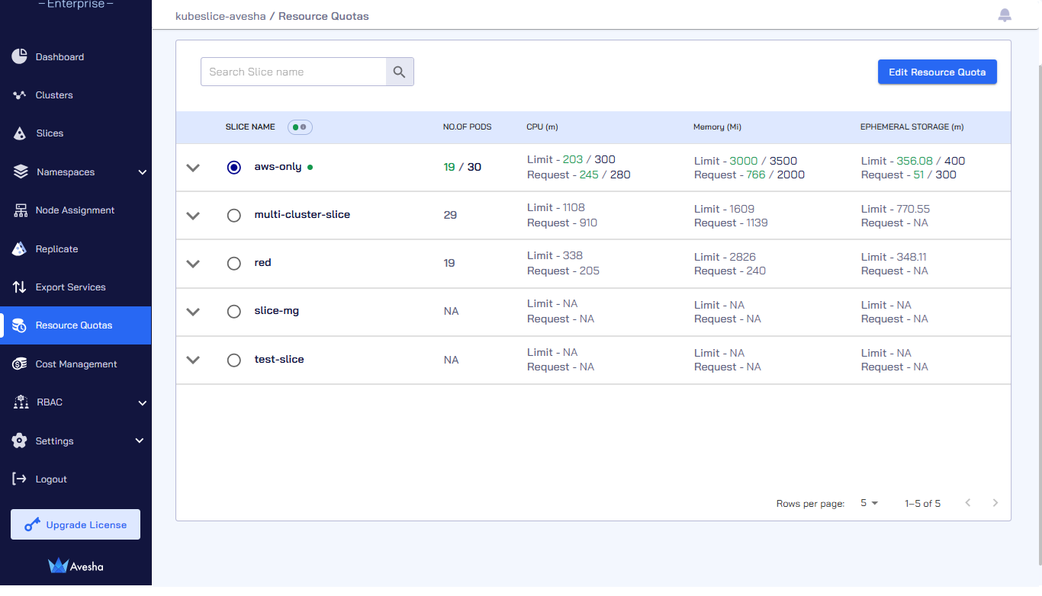Expand the multi-cluster-slice row chevron
1042x596 pixels.
click(x=193, y=216)
